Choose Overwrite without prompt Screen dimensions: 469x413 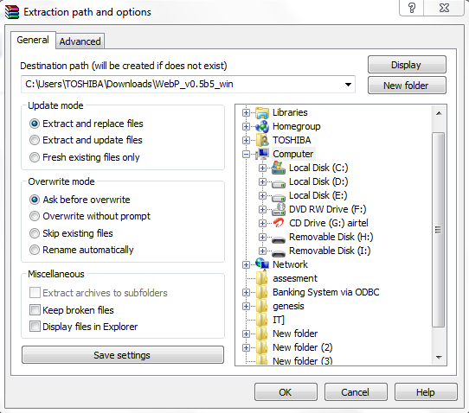(35, 216)
